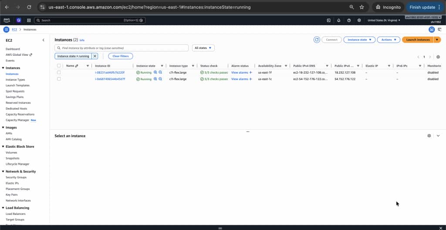The width and height of the screenshot is (446, 230).
Task: Tick the select-all instances header checkbox
Action: click(x=59, y=66)
